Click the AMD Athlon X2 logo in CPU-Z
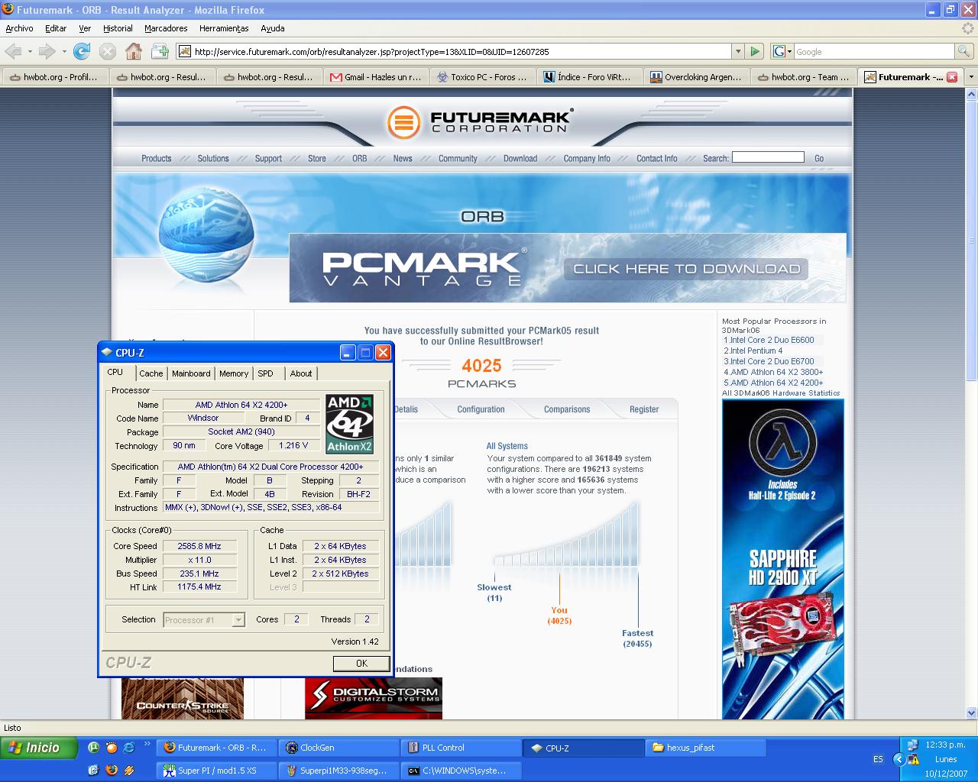The width and height of the screenshot is (978, 782). [x=350, y=424]
